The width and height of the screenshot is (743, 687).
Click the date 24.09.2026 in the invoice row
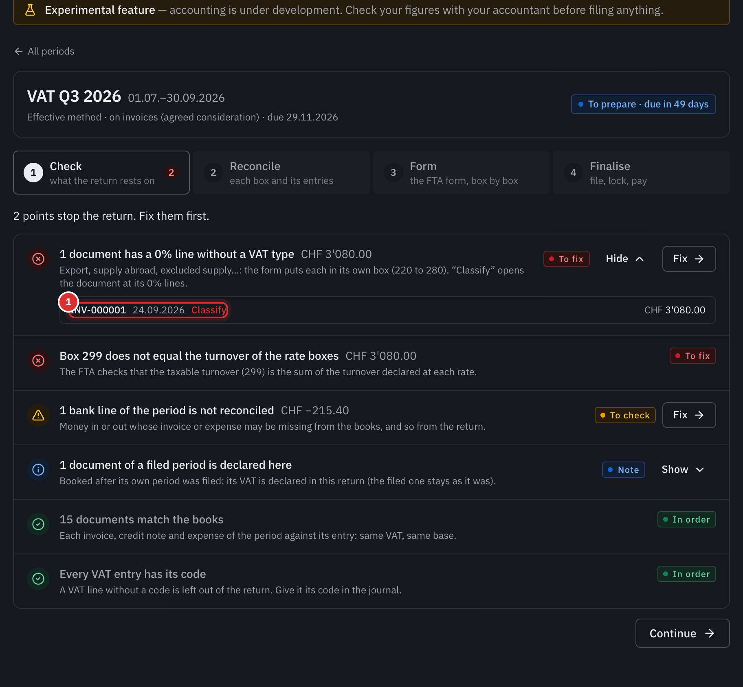[x=158, y=310]
